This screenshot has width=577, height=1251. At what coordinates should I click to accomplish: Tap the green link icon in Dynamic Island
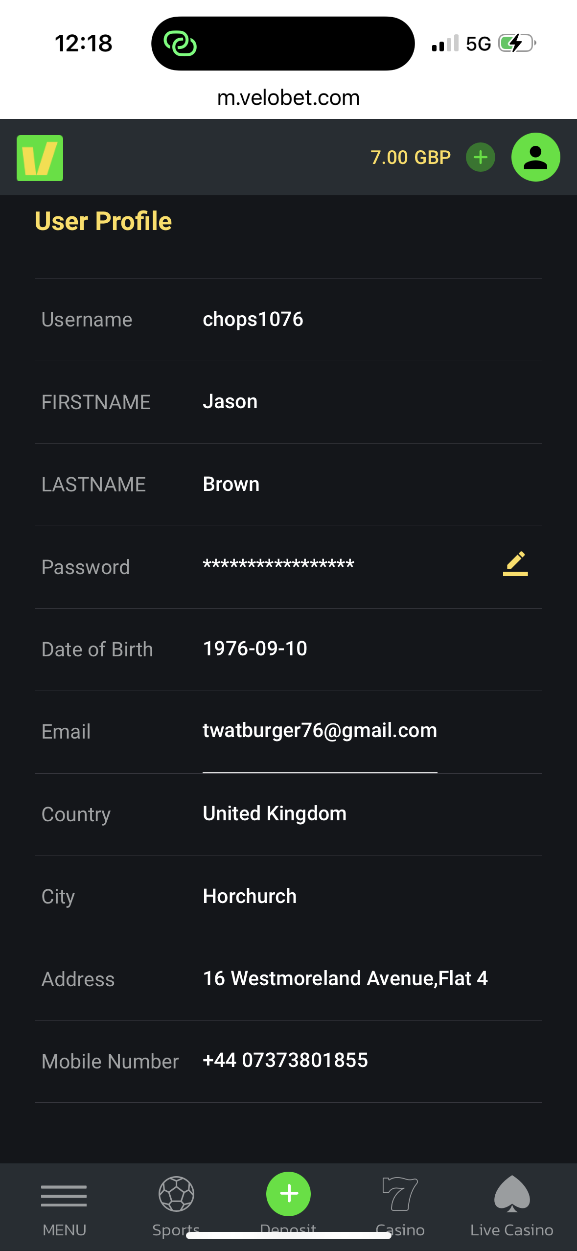click(x=180, y=44)
